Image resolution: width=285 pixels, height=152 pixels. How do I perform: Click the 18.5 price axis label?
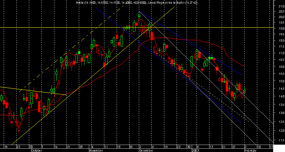click(281, 34)
